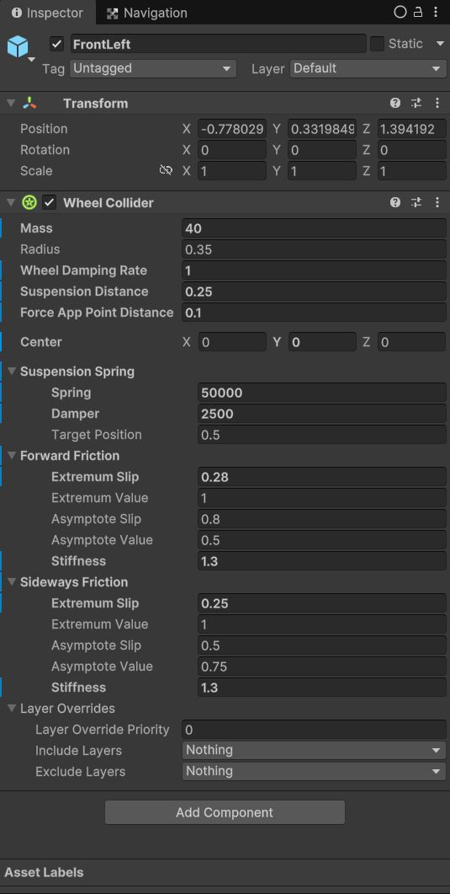Open the Layer dropdown showing Default
Image resolution: width=450 pixels, height=894 pixels.
[368, 69]
